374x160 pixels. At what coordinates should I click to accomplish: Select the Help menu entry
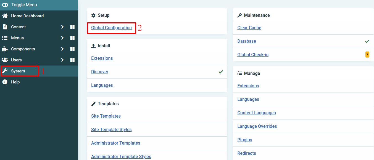pos(15,82)
